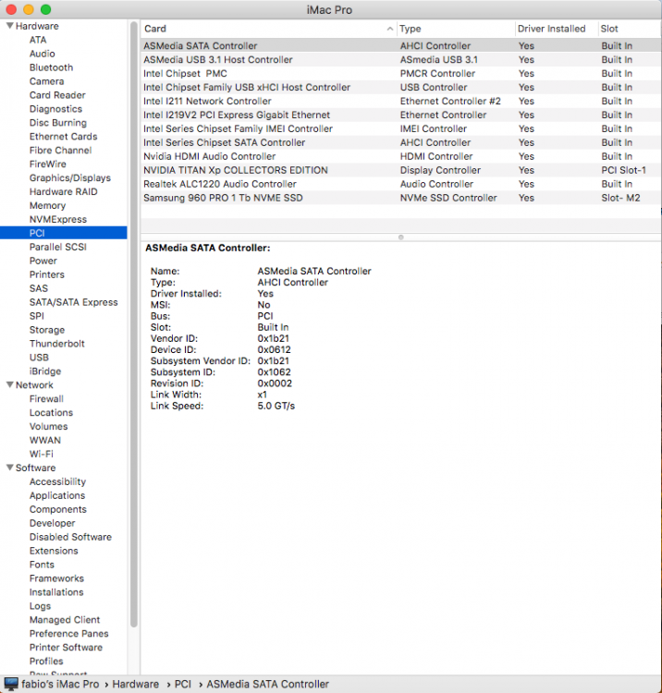Open Storage section

[47, 330]
